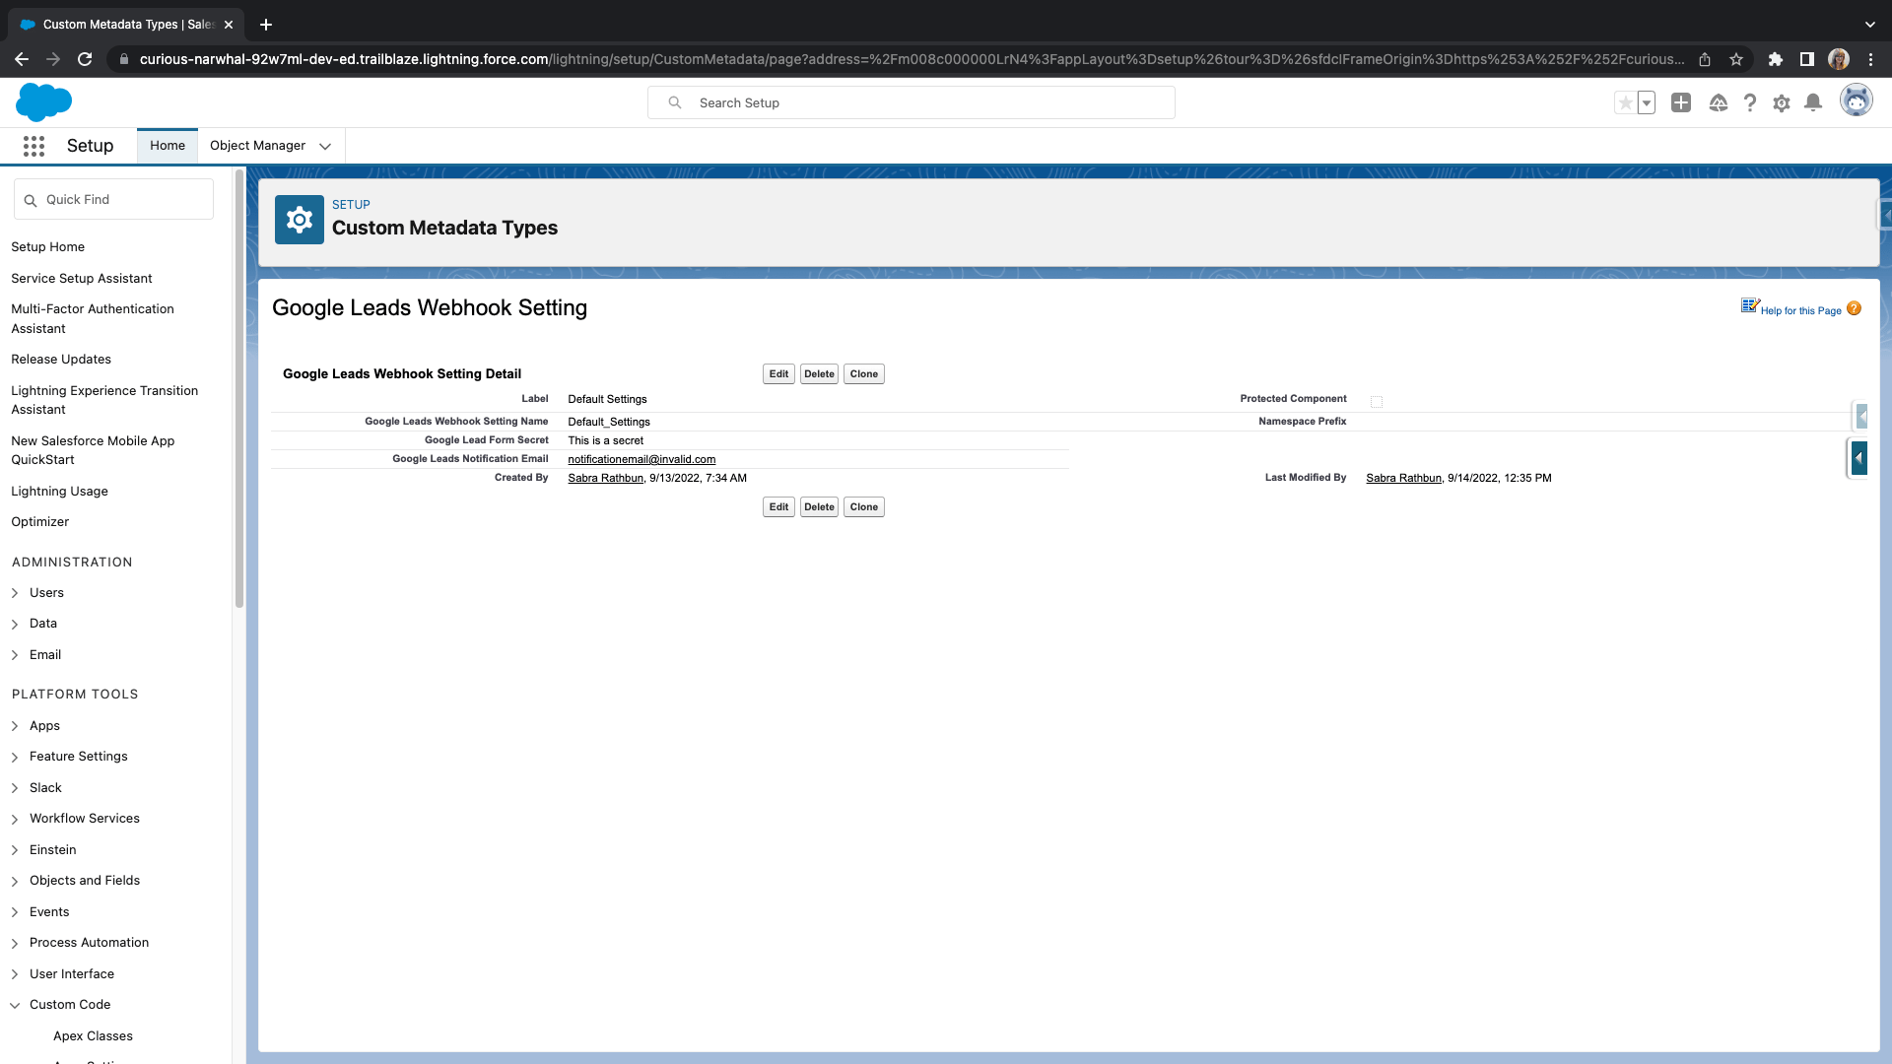Click the Home tab in Setup navigation
Screen dimensions: 1892x1064
point(167,146)
